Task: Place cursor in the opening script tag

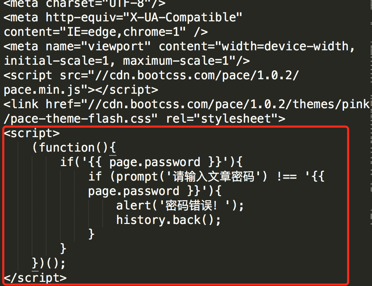Action: coord(32,133)
